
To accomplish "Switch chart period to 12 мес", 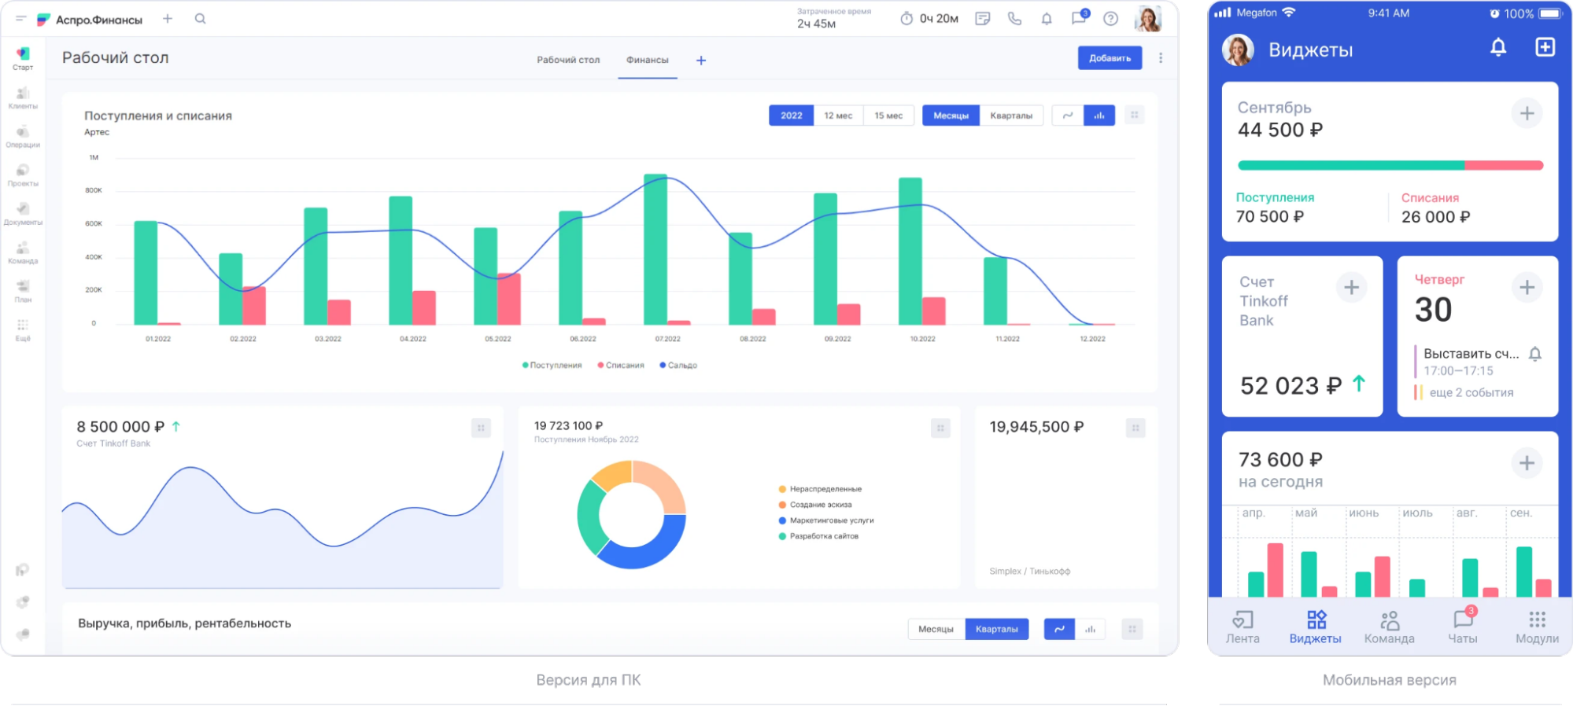I will (838, 116).
